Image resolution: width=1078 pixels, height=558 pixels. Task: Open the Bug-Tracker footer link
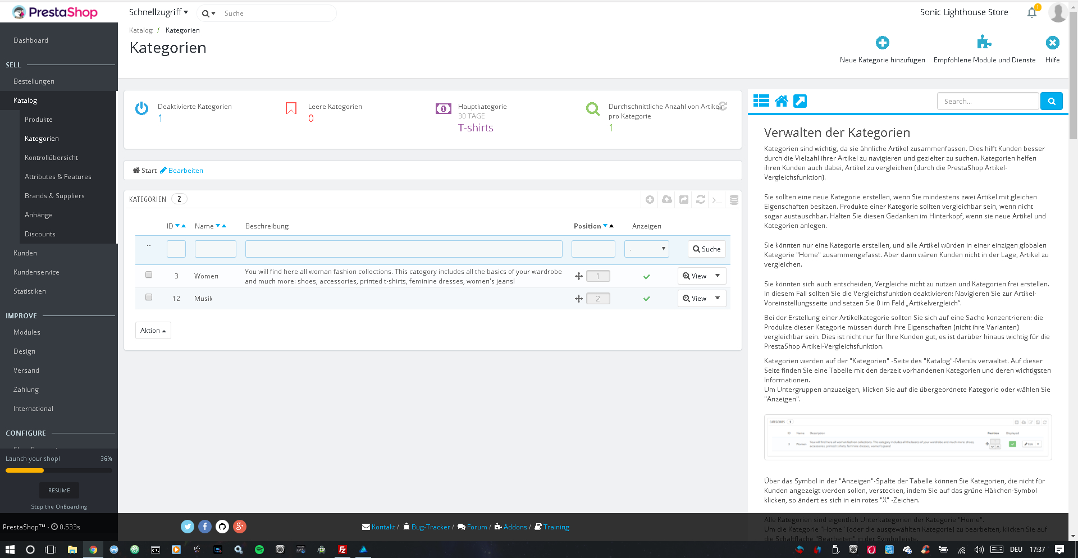point(426,527)
